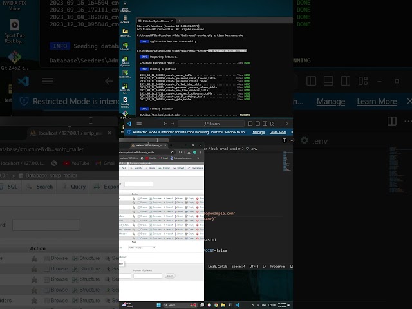The width and height of the screenshot is (412, 309).
Task: Expand the system tray hidden icons
Action: point(252,305)
